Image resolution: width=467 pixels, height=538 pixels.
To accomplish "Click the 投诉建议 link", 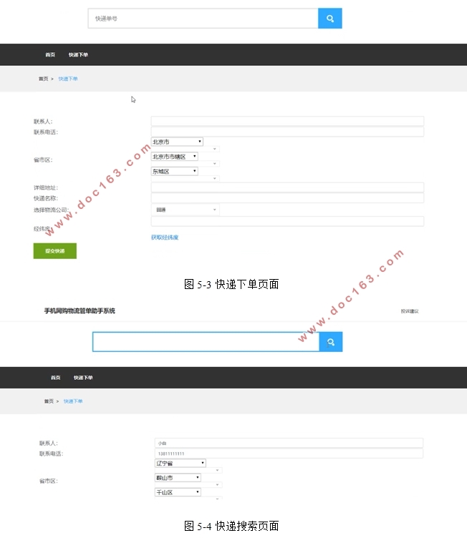I will pos(410,311).
